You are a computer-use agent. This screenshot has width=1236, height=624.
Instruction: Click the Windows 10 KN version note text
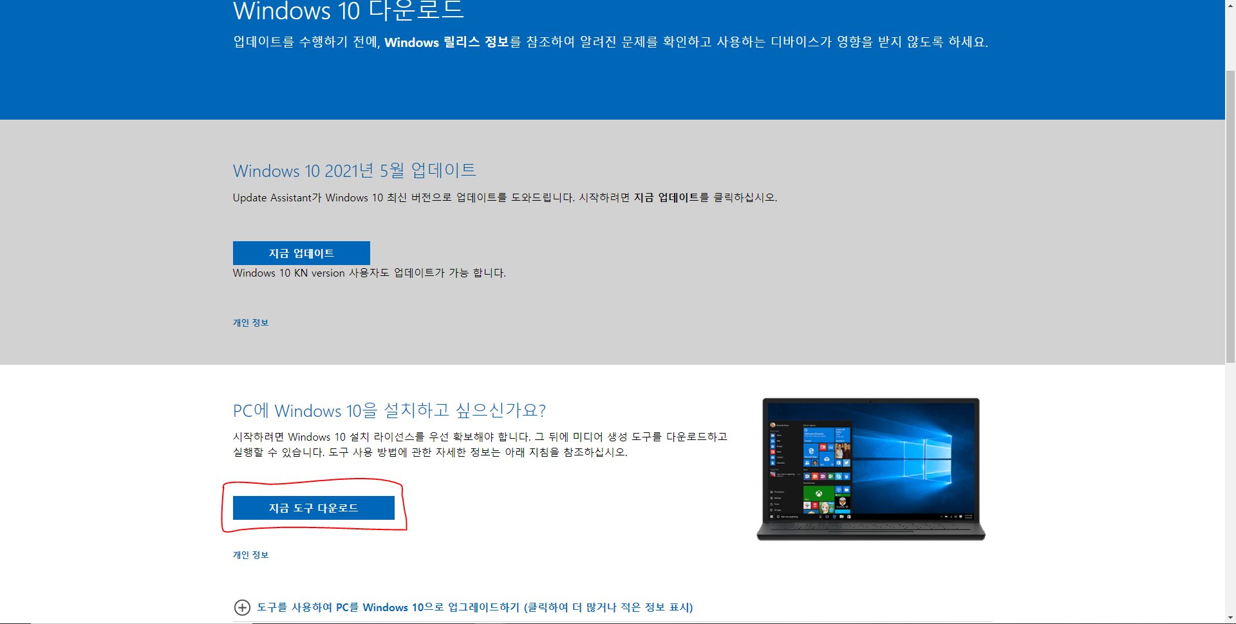click(x=370, y=273)
